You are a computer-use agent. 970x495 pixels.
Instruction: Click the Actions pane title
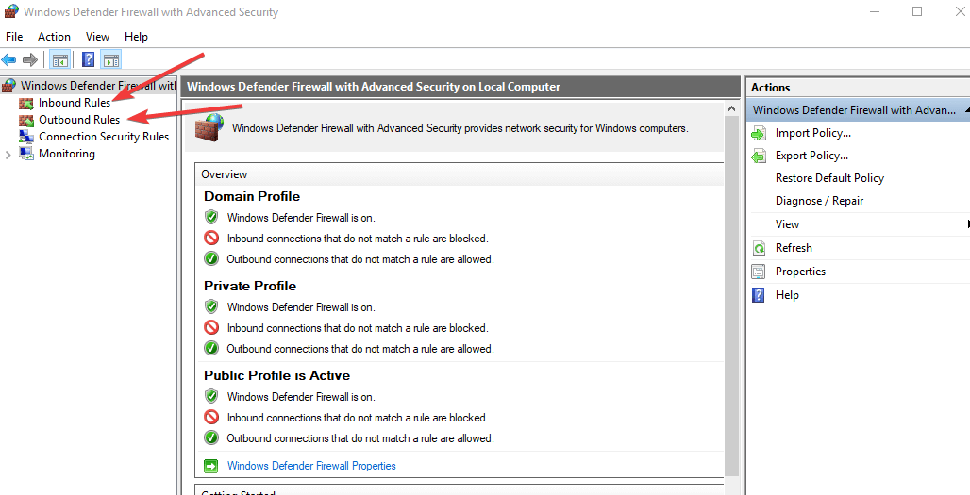[770, 88]
